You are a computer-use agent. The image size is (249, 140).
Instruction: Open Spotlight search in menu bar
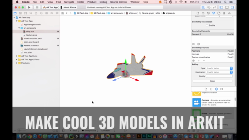coord(225,2)
